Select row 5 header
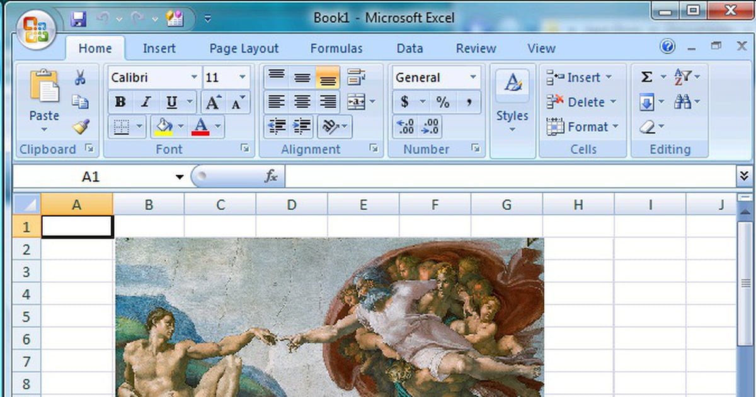 [x=26, y=316]
